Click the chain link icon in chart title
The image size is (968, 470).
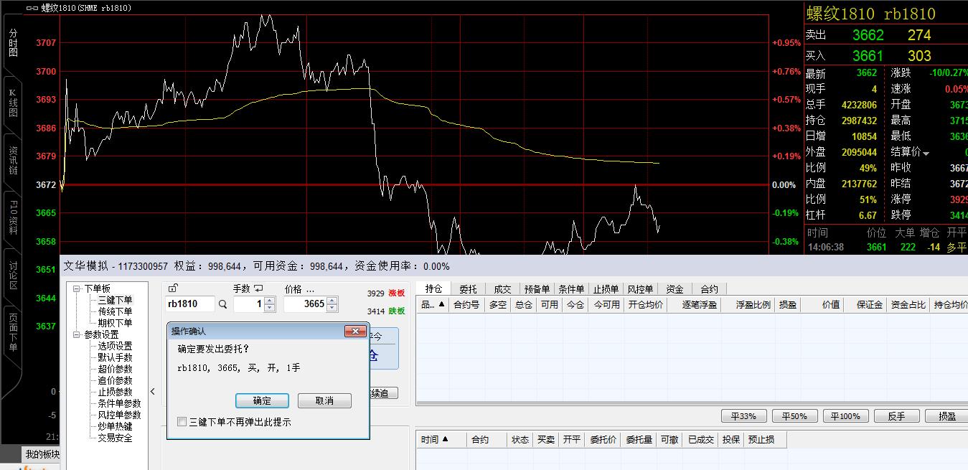pyautogui.click(x=32, y=8)
